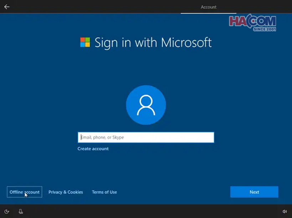Click the Microsoft logo beside the heading
This screenshot has width=292, height=218.
[85, 42]
